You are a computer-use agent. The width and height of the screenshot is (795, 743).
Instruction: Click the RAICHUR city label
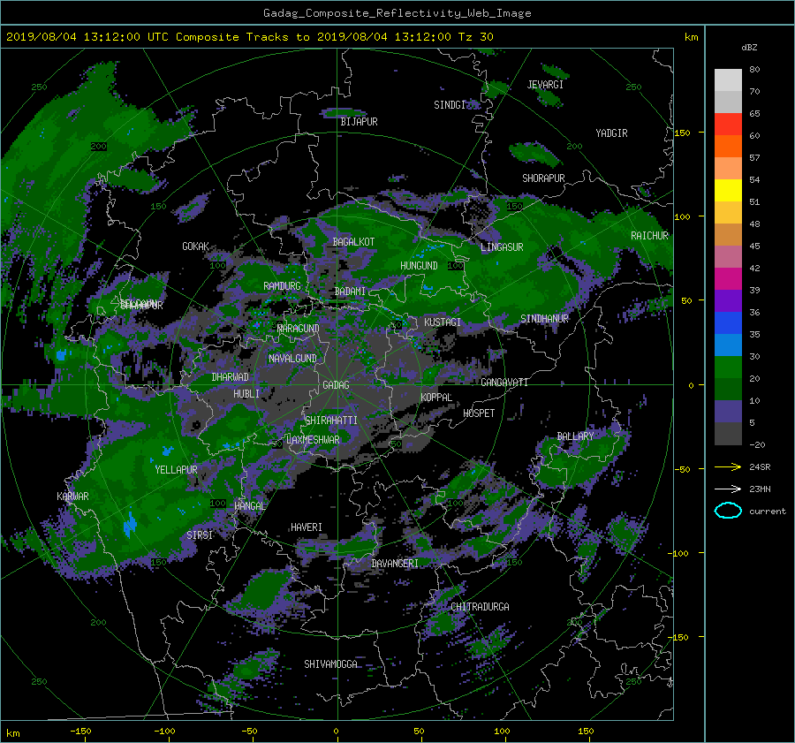pyautogui.click(x=649, y=235)
